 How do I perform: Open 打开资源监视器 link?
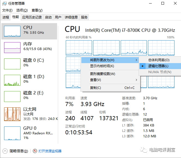pyautogui.click(x=50, y=151)
